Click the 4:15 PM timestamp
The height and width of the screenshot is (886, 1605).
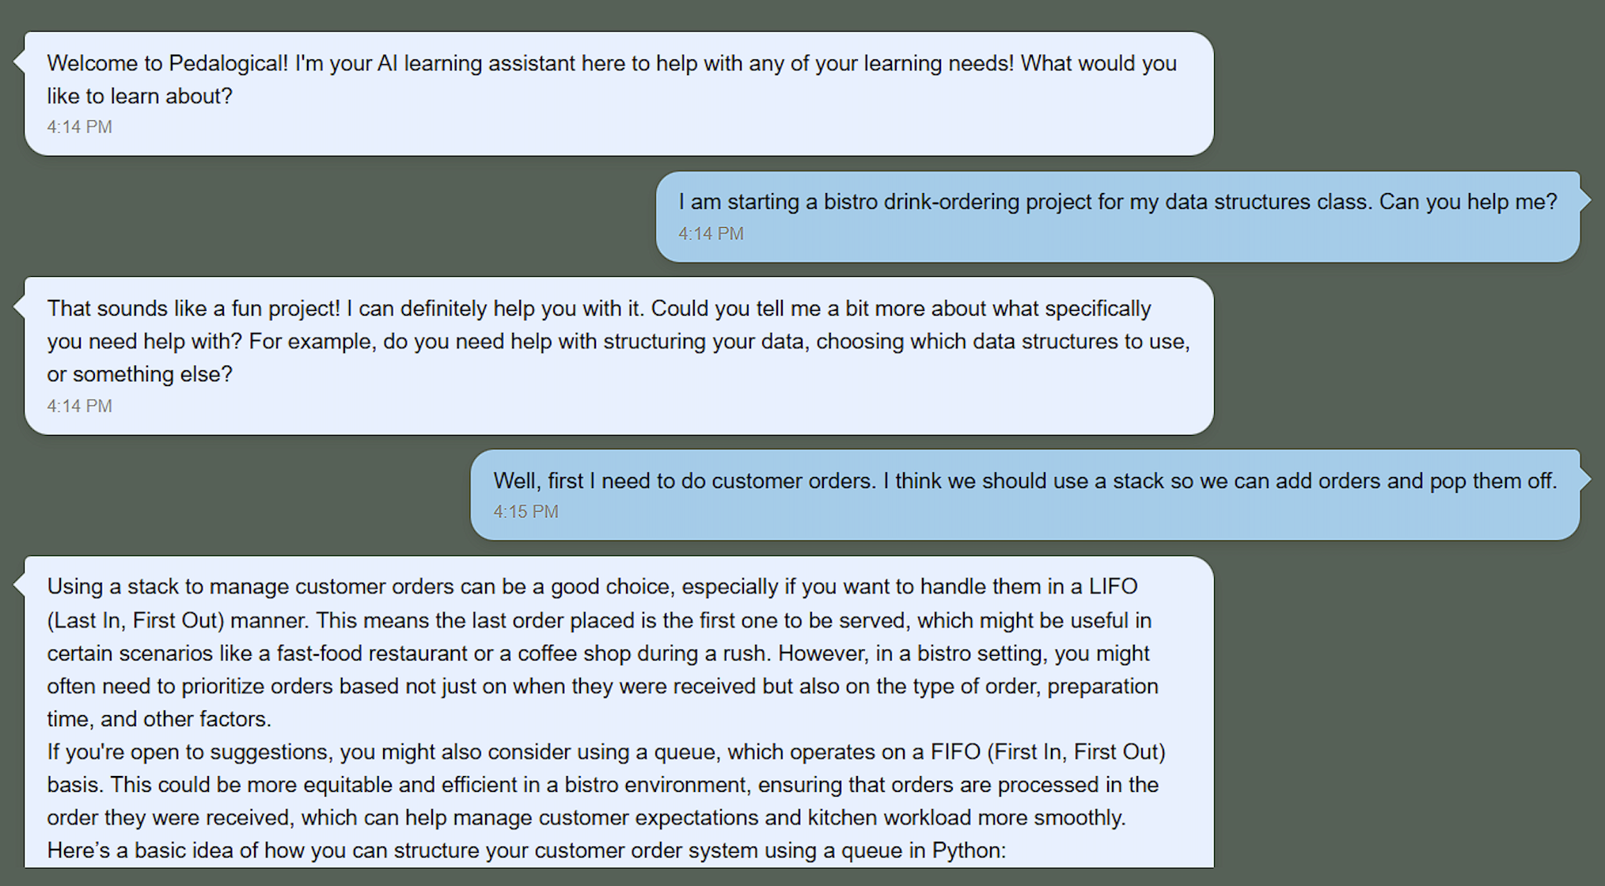[526, 512]
